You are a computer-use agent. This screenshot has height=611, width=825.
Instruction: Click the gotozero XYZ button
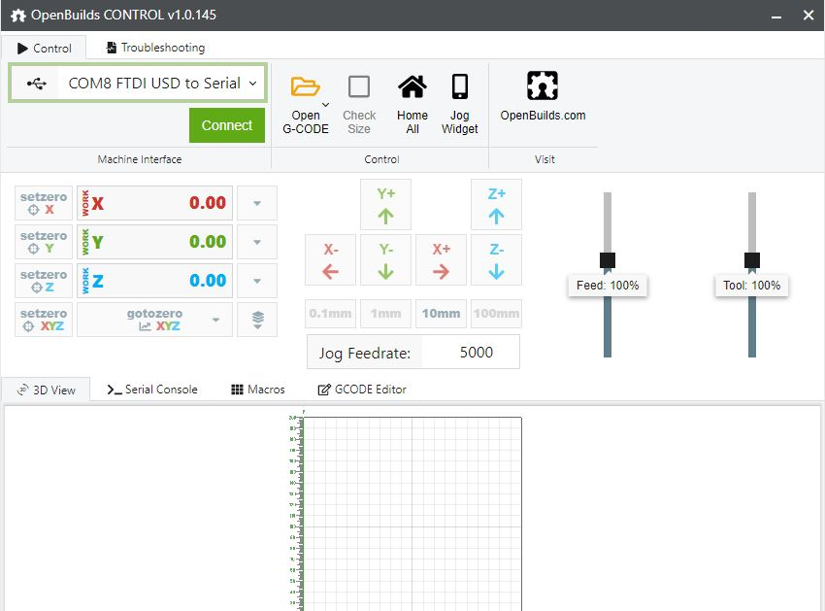[154, 320]
